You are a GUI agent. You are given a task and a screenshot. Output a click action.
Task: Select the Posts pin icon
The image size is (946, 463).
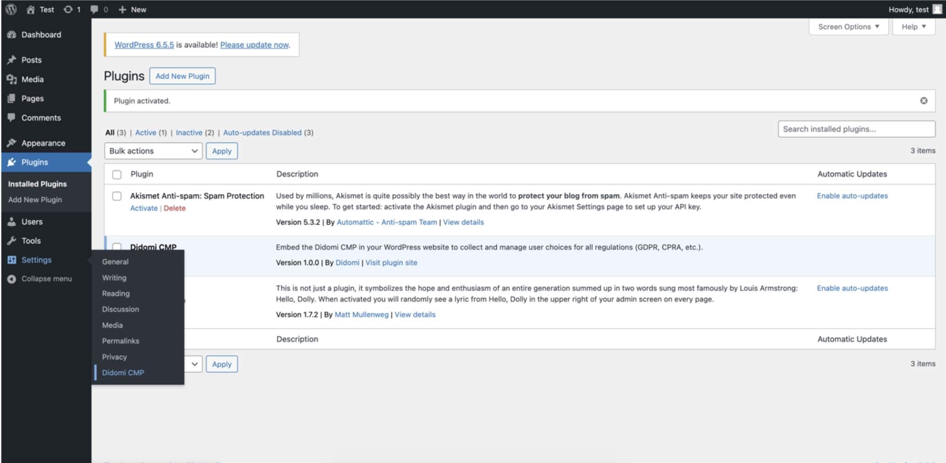11,60
